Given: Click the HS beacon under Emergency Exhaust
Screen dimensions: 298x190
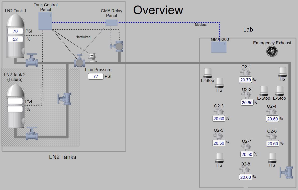Looking at the screenshot, I should pos(282,72).
